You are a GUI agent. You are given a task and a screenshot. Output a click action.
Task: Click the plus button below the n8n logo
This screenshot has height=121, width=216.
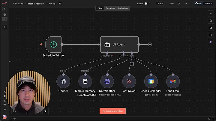click(4, 9)
